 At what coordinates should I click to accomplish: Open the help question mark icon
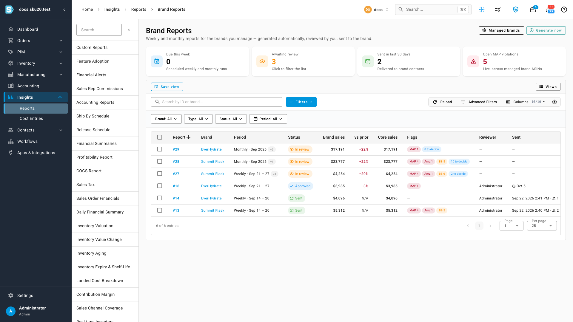[564, 10]
